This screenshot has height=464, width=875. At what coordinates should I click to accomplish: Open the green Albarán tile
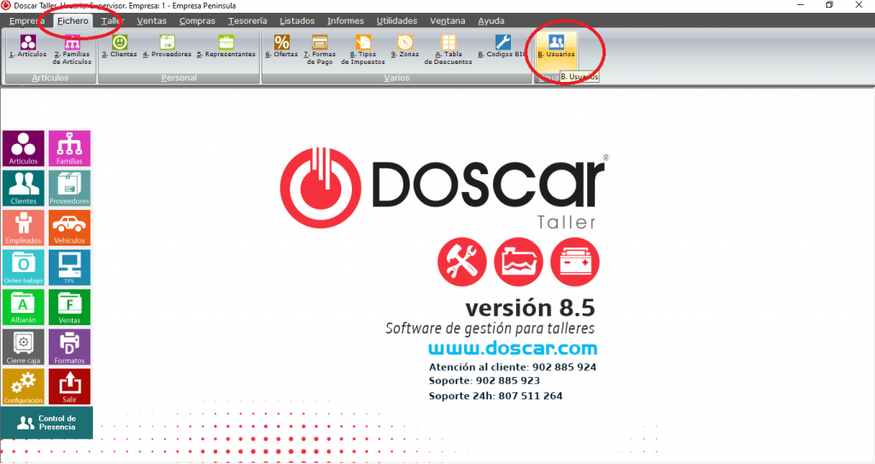coord(23,307)
